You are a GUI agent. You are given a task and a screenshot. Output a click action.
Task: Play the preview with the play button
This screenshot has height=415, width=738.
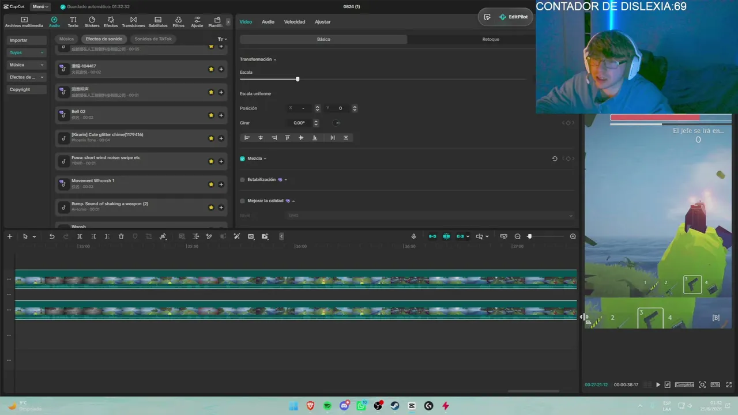[658, 384]
